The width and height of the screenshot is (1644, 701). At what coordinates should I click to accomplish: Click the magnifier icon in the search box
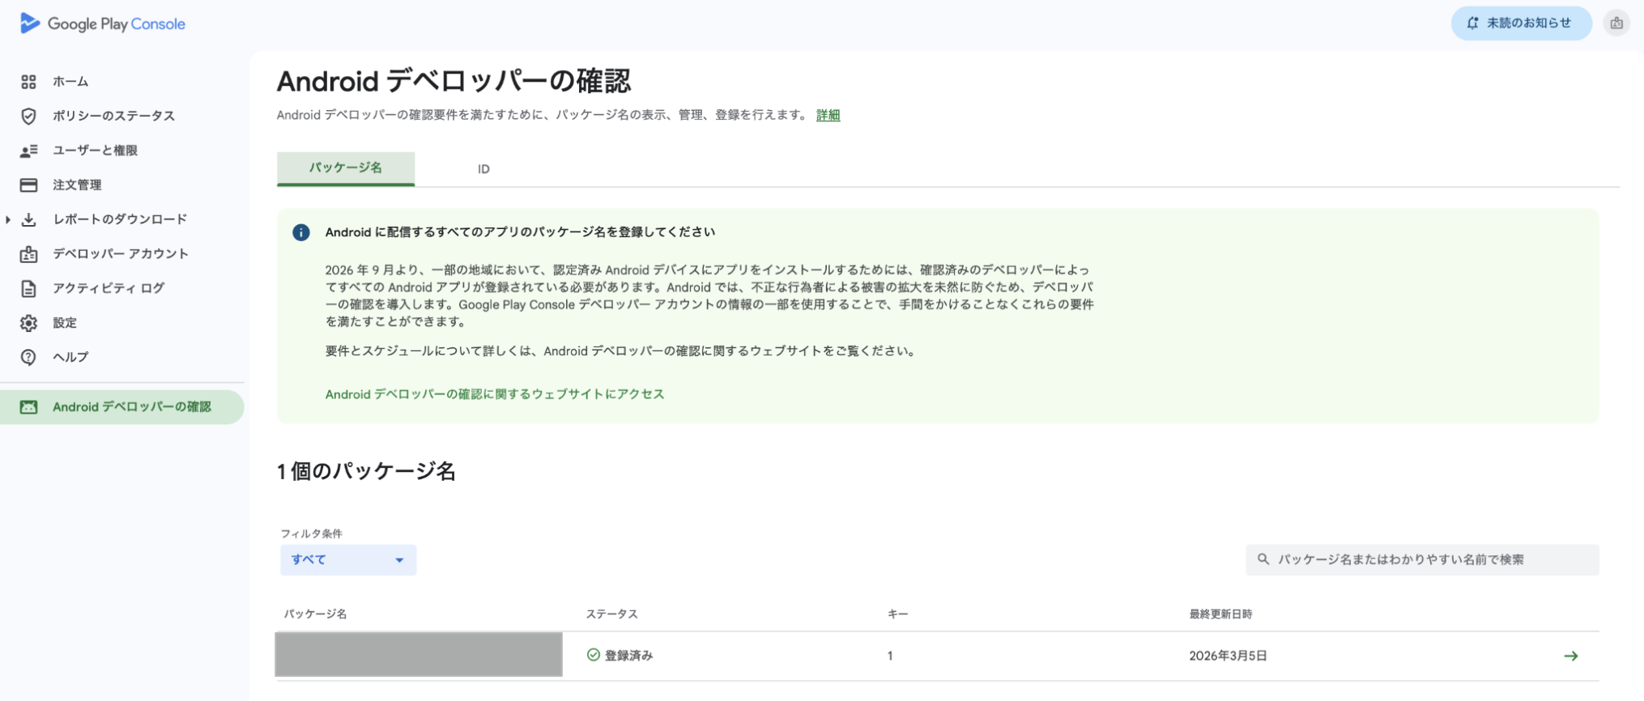pos(1263,559)
